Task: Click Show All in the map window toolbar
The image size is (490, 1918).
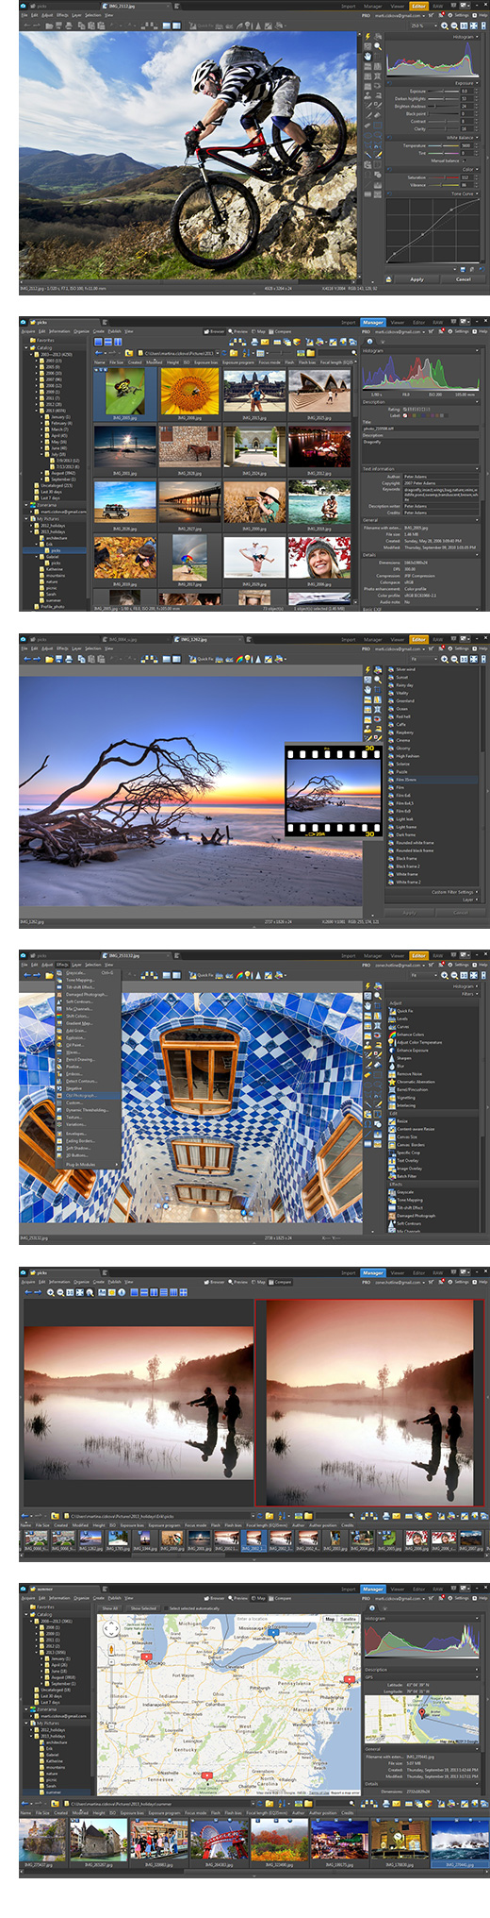Action: click(110, 1608)
